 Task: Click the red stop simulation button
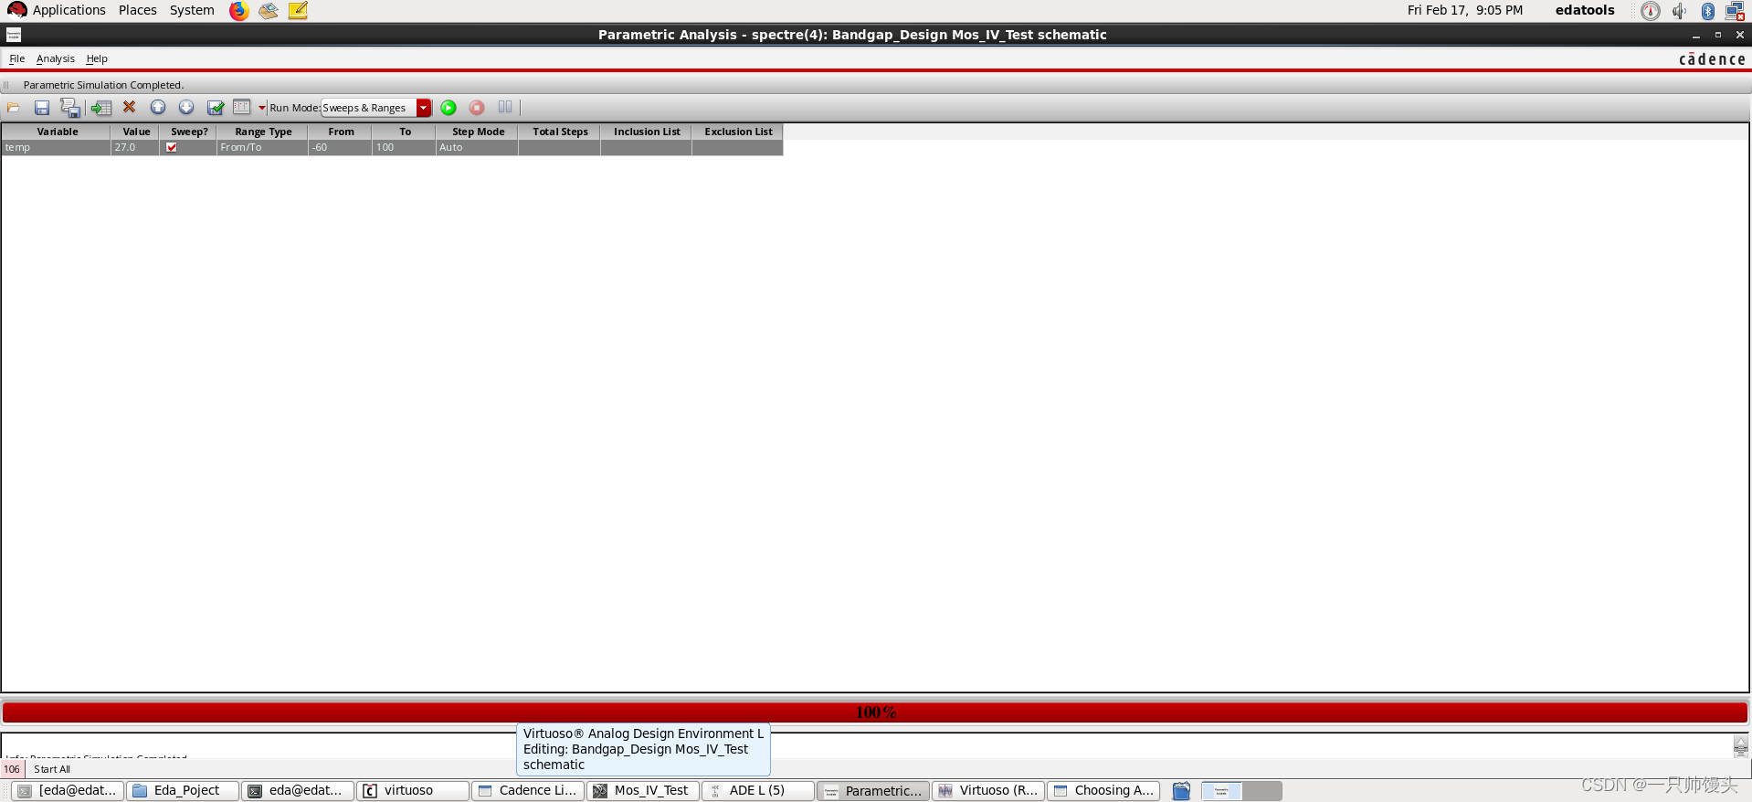click(x=477, y=108)
